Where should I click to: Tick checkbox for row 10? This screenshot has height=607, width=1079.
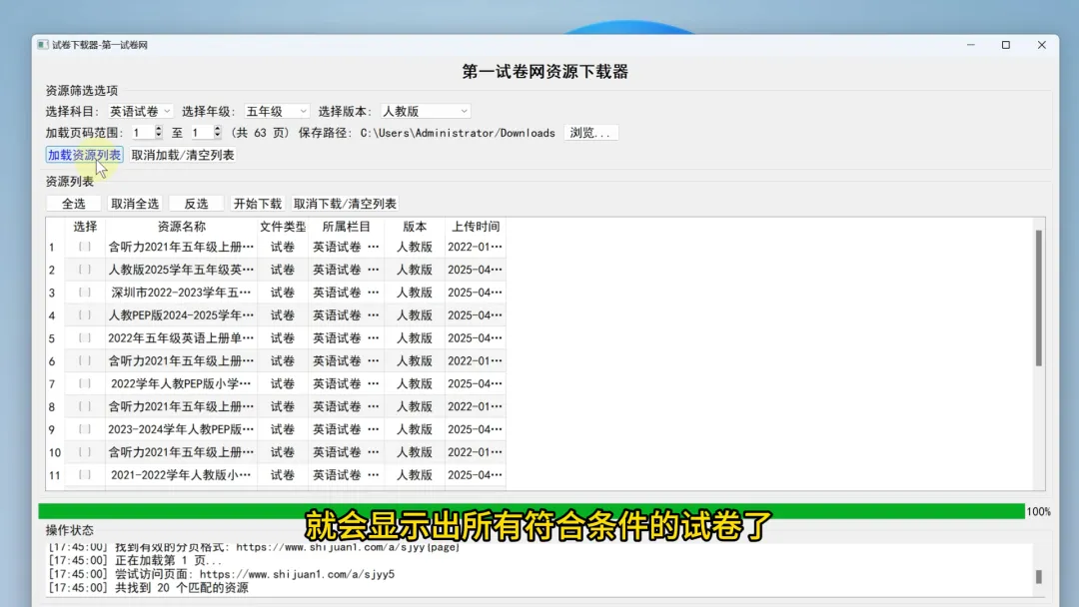(85, 452)
